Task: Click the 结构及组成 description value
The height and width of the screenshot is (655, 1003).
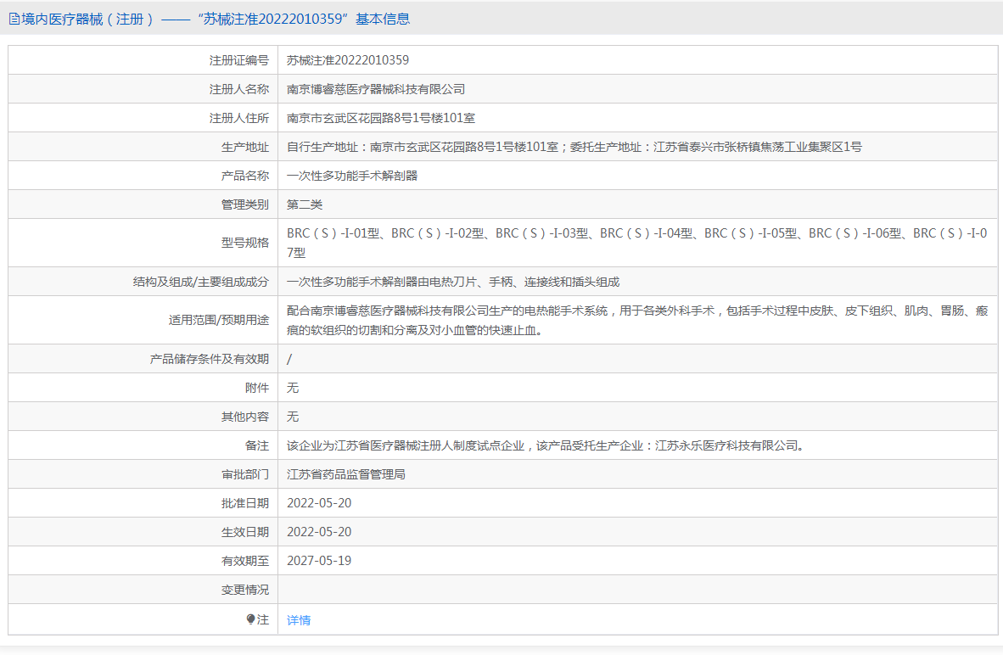Action: [453, 282]
